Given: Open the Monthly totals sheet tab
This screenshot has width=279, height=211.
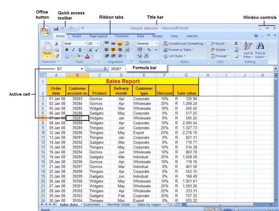Looking at the screenshot, I should [x=119, y=205].
